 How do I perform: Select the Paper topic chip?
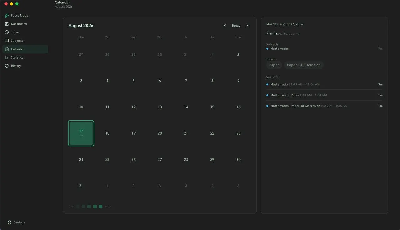(x=274, y=65)
